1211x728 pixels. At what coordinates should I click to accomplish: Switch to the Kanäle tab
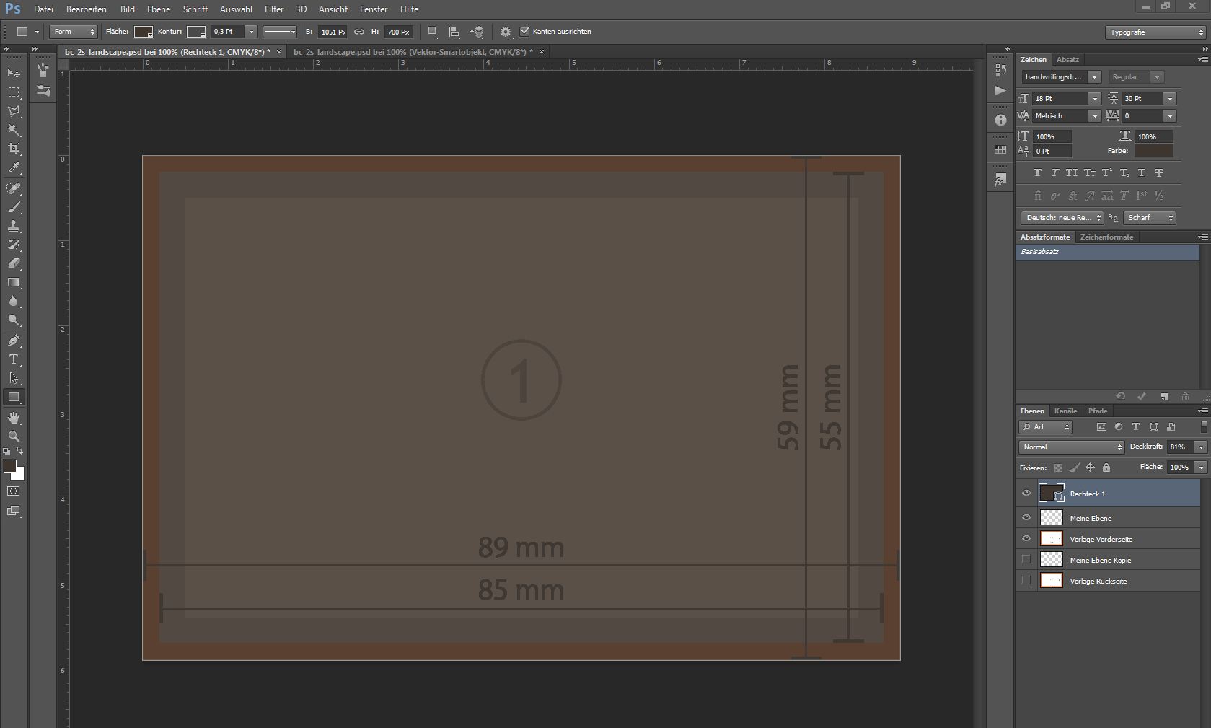point(1065,411)
